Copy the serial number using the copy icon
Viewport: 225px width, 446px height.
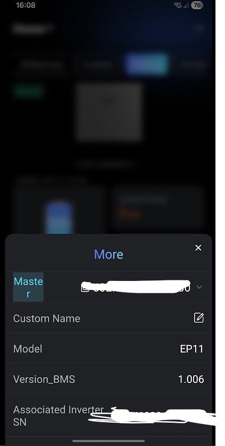pos(85,287)
